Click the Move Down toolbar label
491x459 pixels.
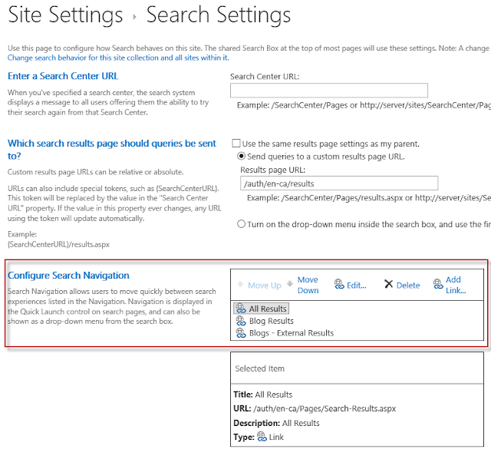[x=308, y=285]
